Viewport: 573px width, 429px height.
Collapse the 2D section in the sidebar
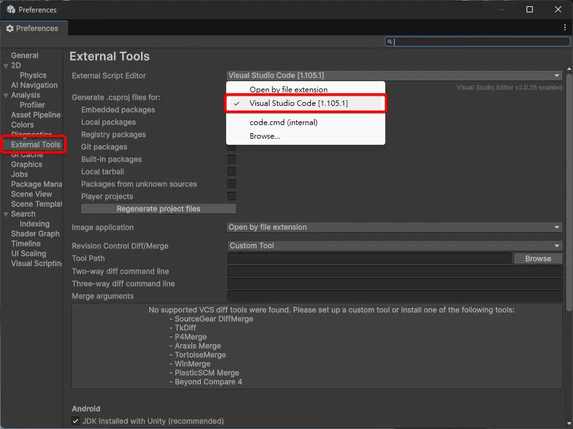coord(6,65)
